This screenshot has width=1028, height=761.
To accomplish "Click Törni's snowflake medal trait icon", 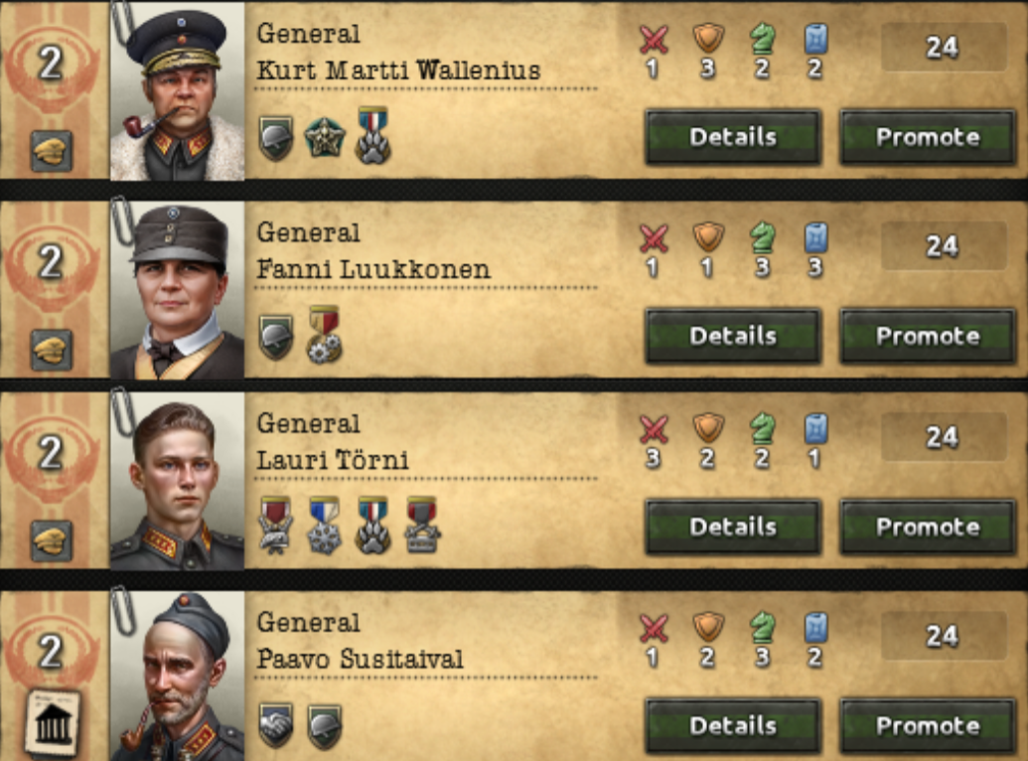I will coord(325,526).
